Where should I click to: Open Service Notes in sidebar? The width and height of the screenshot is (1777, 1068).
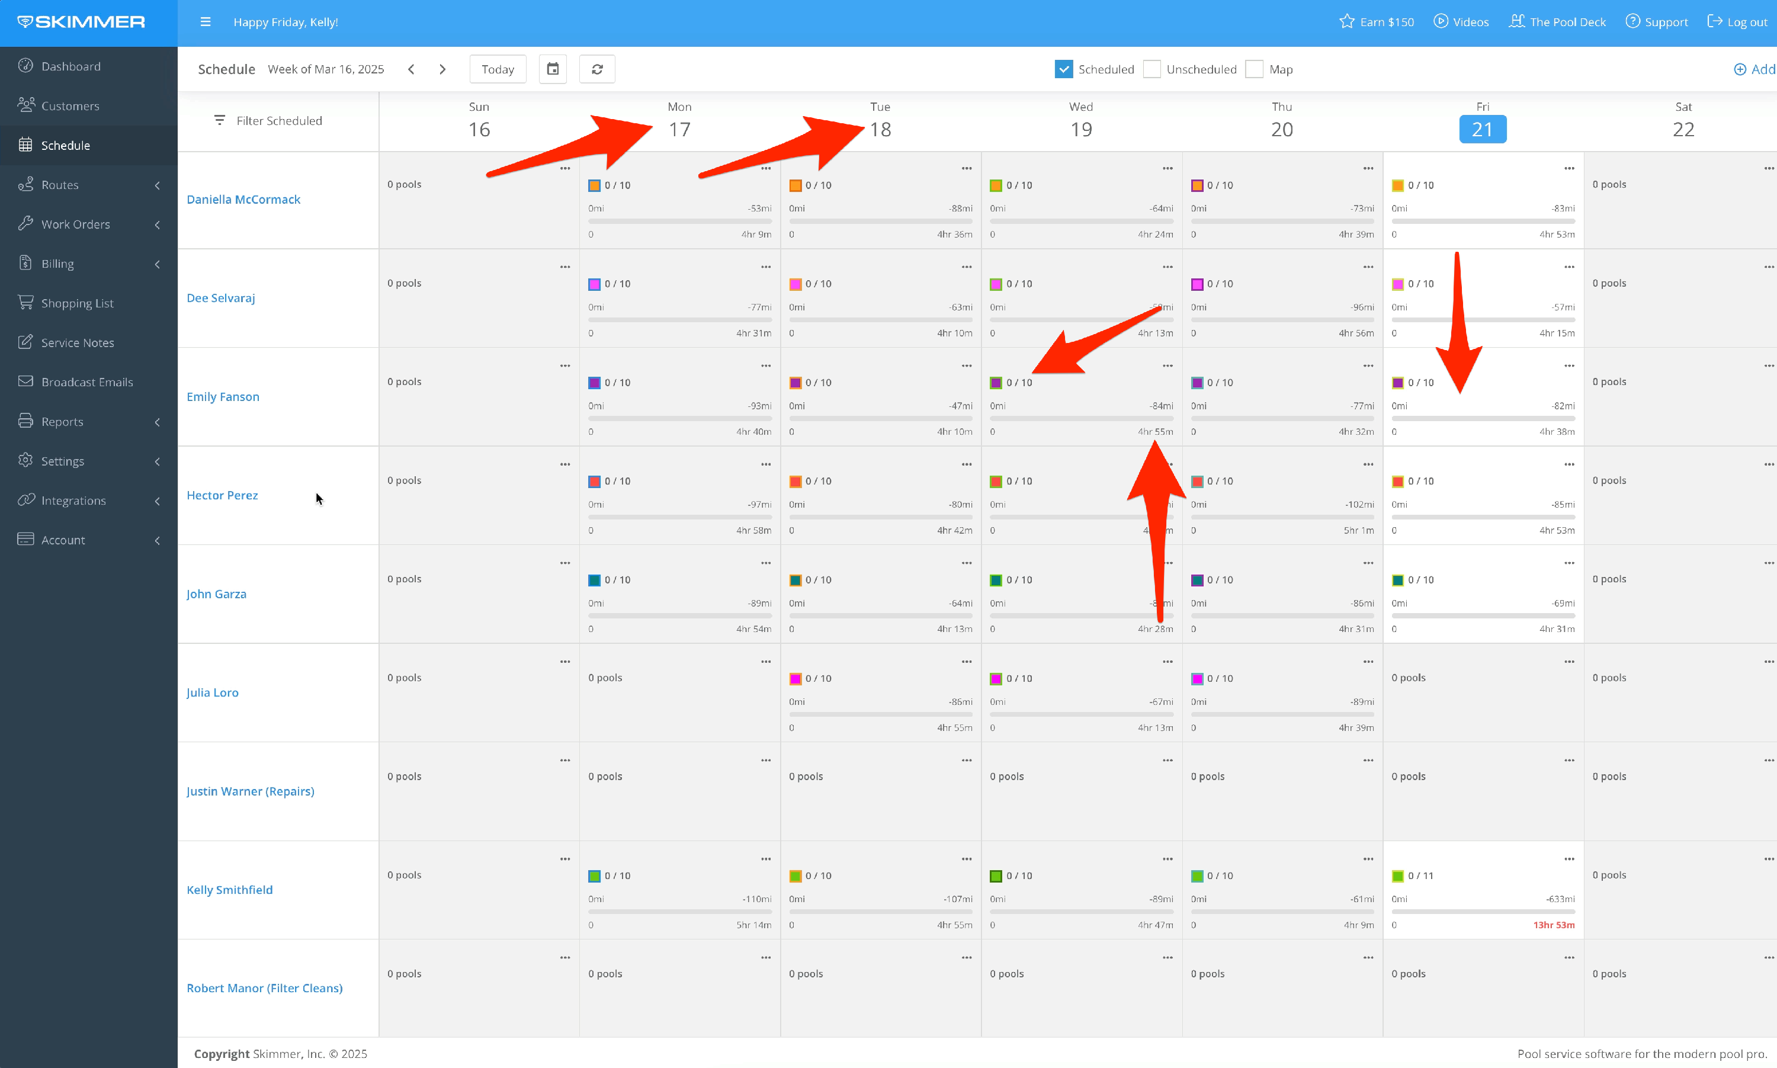[77, 342]
